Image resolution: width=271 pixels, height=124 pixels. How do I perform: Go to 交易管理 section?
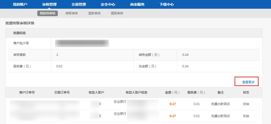pyautogui.click(x=79, y=4)
